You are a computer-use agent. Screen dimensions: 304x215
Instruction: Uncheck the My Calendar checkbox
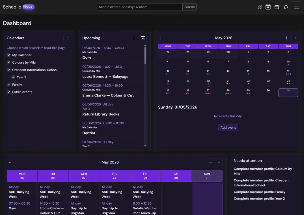pos(9,55)
